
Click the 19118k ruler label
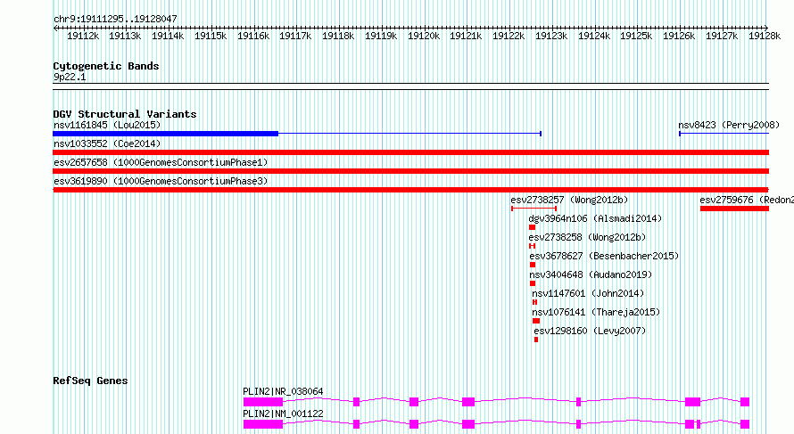pyautogui.click(x=338, y=36)
